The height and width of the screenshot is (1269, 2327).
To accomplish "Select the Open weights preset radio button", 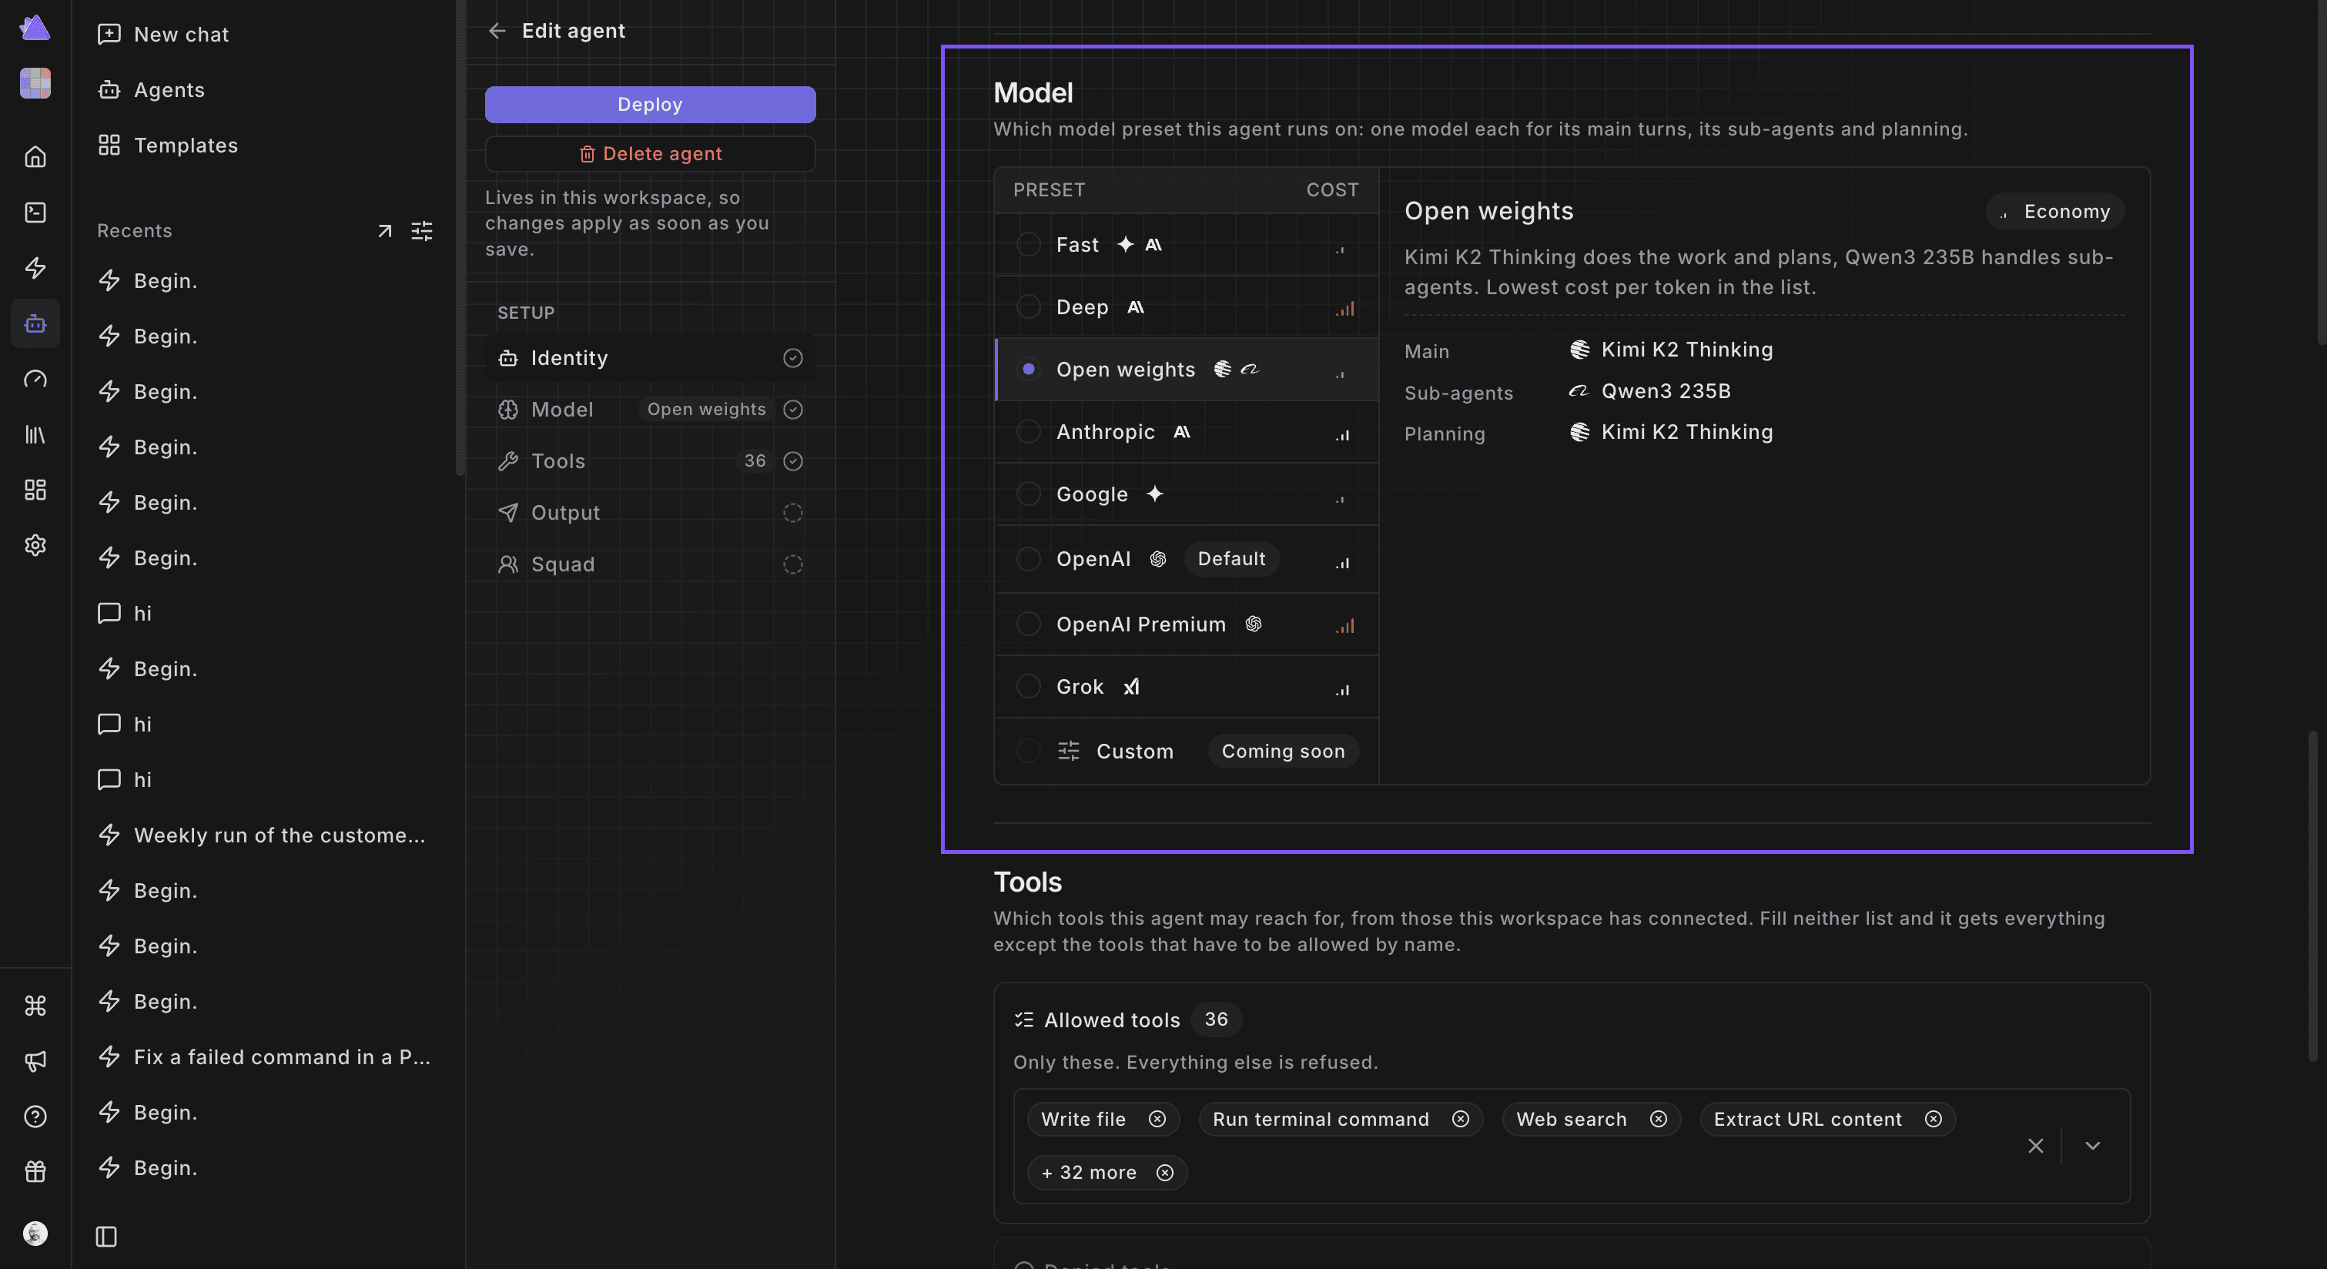I will click(1028, 370).
